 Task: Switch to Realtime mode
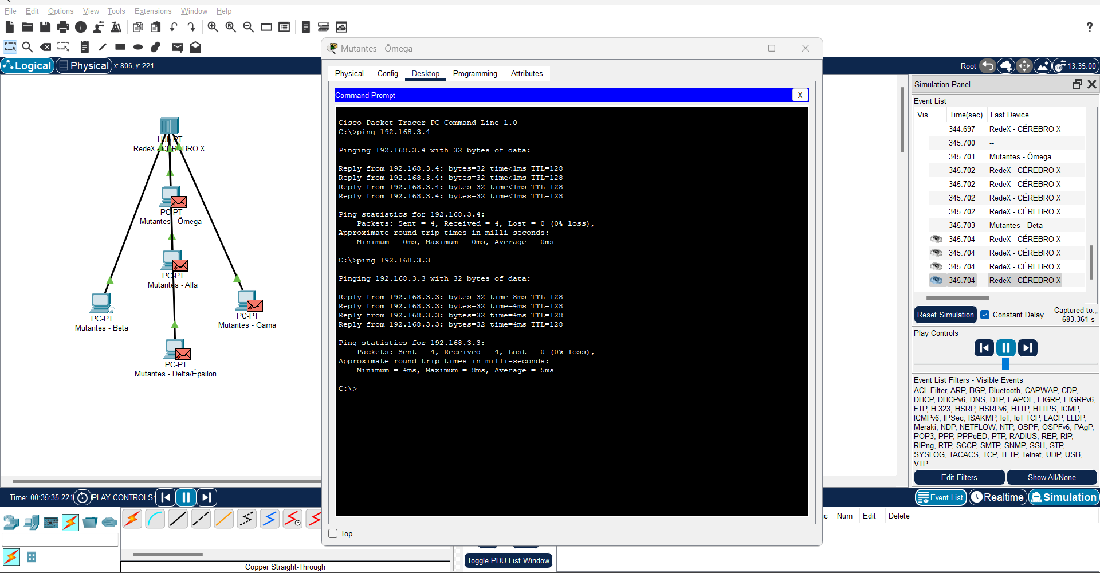click(997, 497)
